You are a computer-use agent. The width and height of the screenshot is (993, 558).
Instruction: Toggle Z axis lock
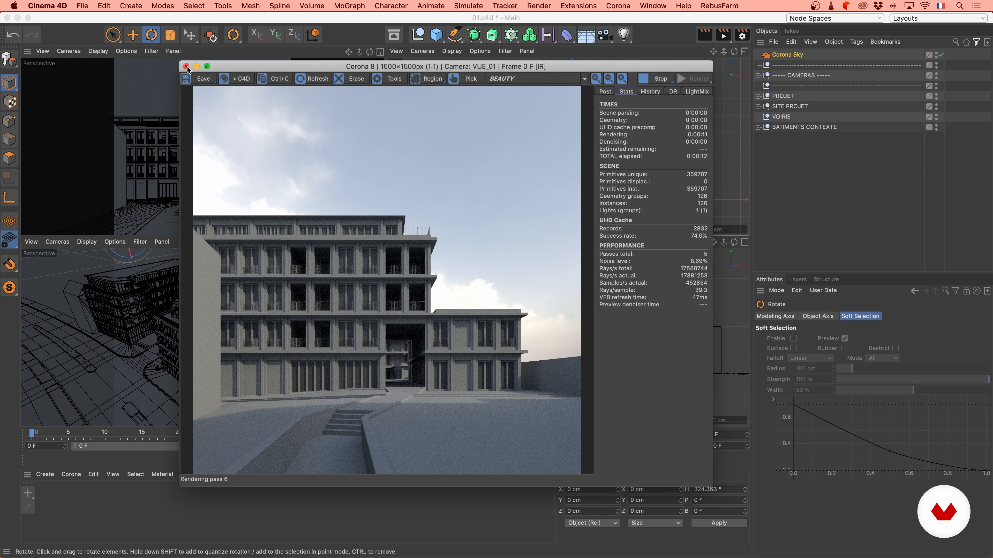click(x=294, y=35)
